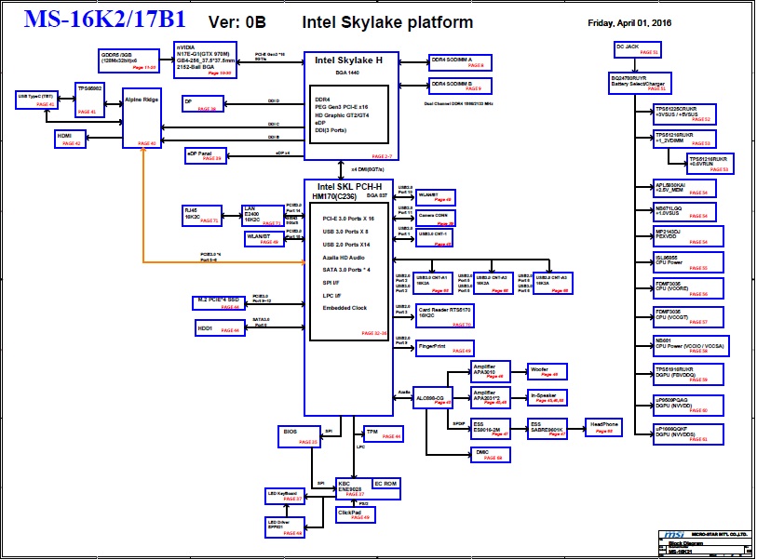Click the ALC898-CG audio codec block
This screenshot has height=560, width=757.
[x=433, y=398]
